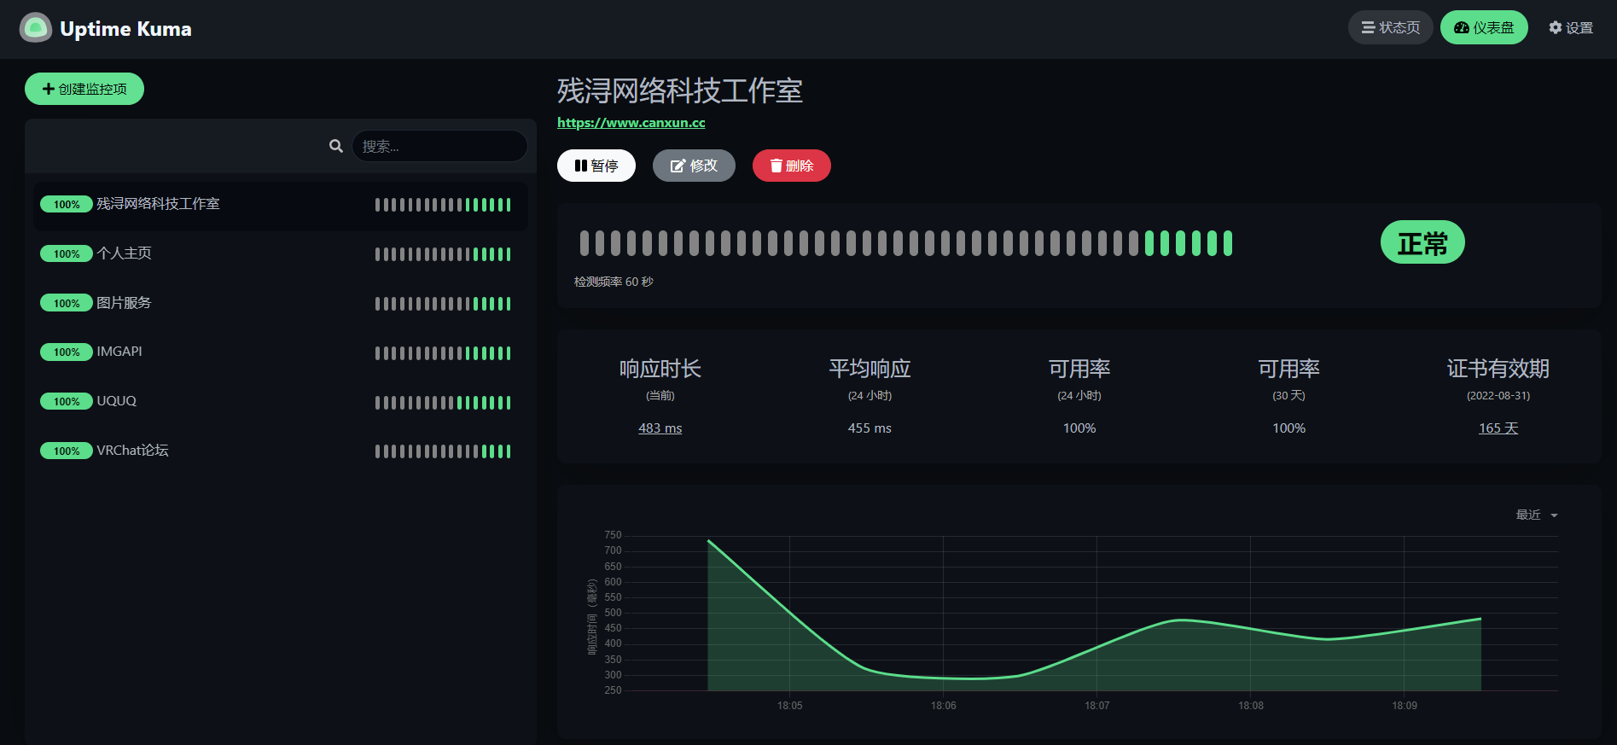The height and width of the screenshot is (745, 1617).
Task: Click the 正常 status badge
Action: click(x=1422, y=242)
